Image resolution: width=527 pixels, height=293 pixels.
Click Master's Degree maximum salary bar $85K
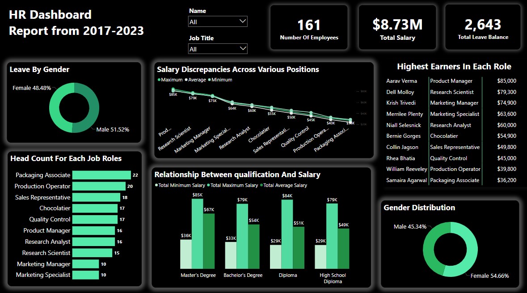(197, 234)
